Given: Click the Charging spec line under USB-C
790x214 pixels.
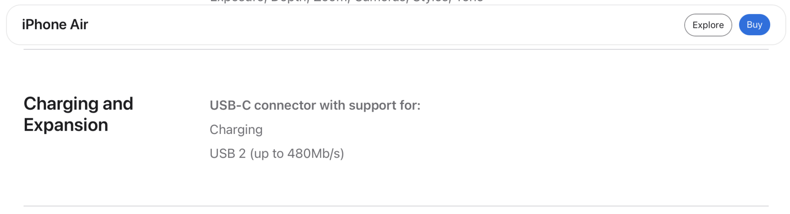Looking at the screenshot, I should [x=236, y=130].
